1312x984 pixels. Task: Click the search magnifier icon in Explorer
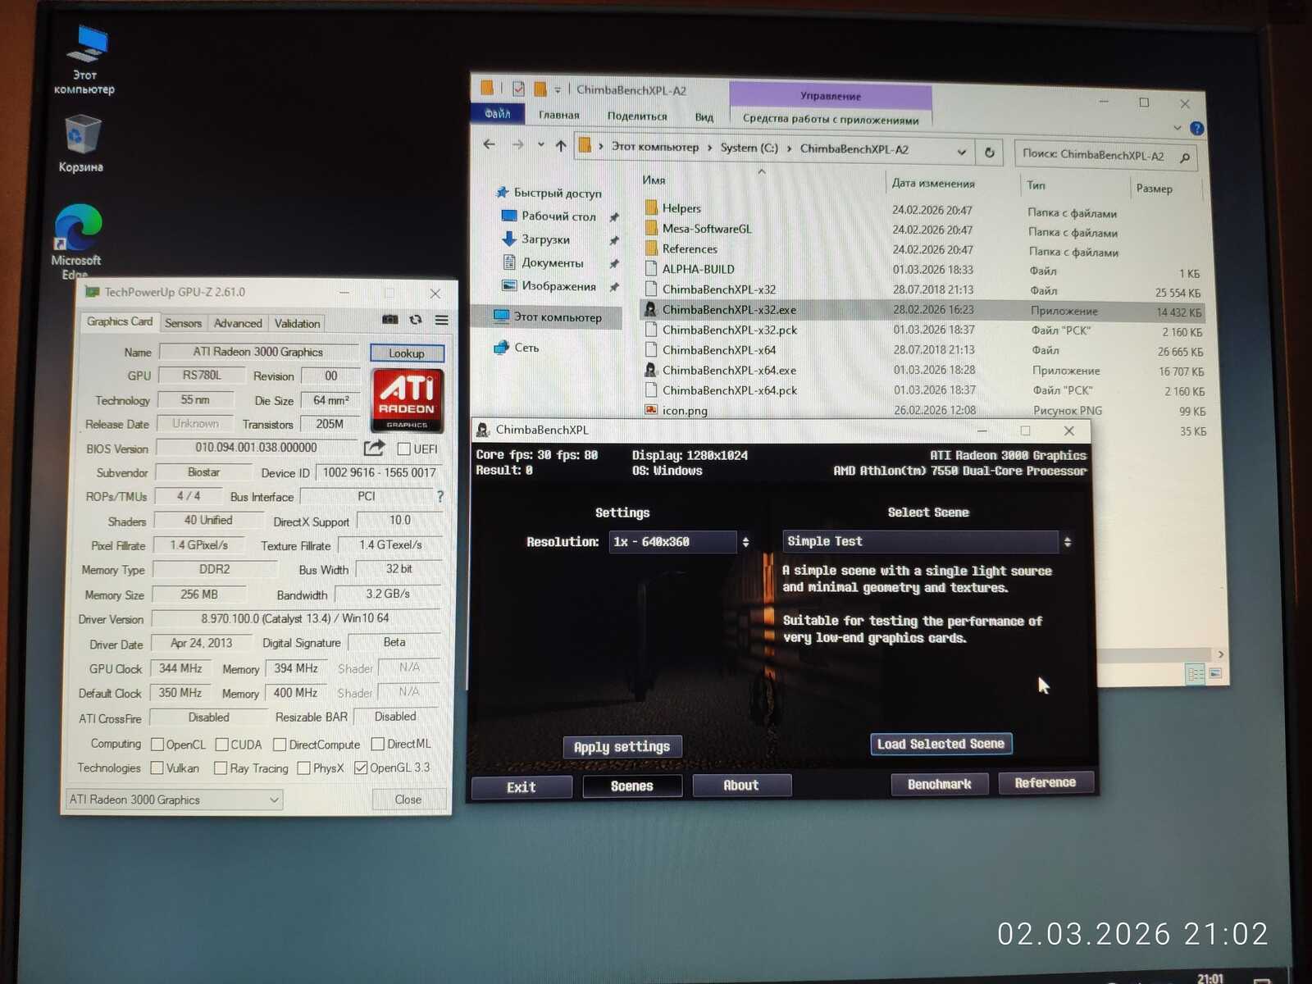pos(1185,157)
